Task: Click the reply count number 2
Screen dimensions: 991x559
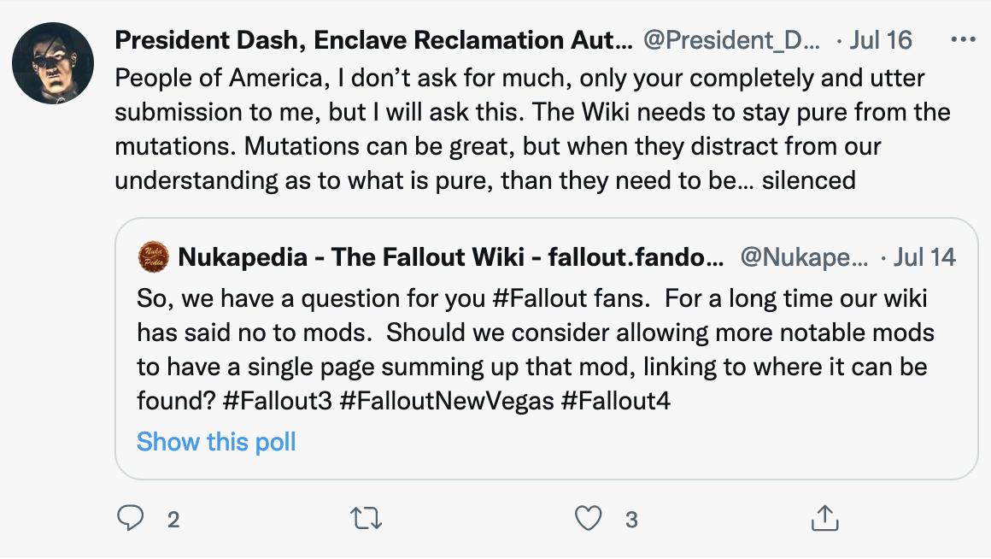Action: click(x=173, y=519)
